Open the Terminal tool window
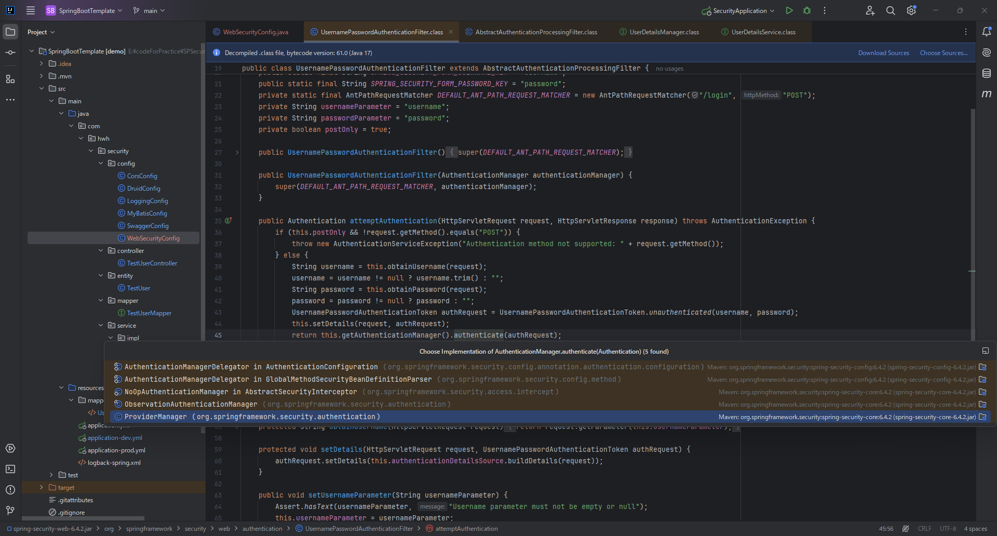The height and width of the screenshot is (536, 997). [10, 469]
